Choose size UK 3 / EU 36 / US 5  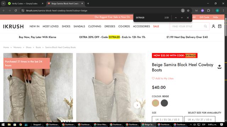pos(167,120)
